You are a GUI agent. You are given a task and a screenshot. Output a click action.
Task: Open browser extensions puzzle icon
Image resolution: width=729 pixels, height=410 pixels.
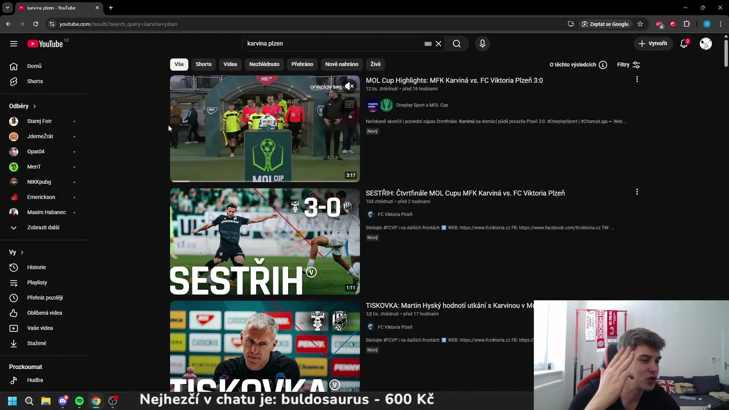[686, 24]
